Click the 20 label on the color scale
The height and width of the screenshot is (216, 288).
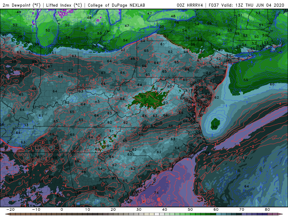113,210
